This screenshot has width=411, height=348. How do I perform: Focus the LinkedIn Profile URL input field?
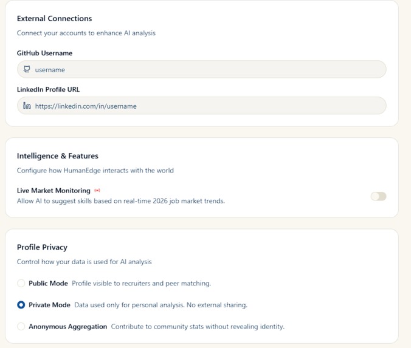[202, 106]
